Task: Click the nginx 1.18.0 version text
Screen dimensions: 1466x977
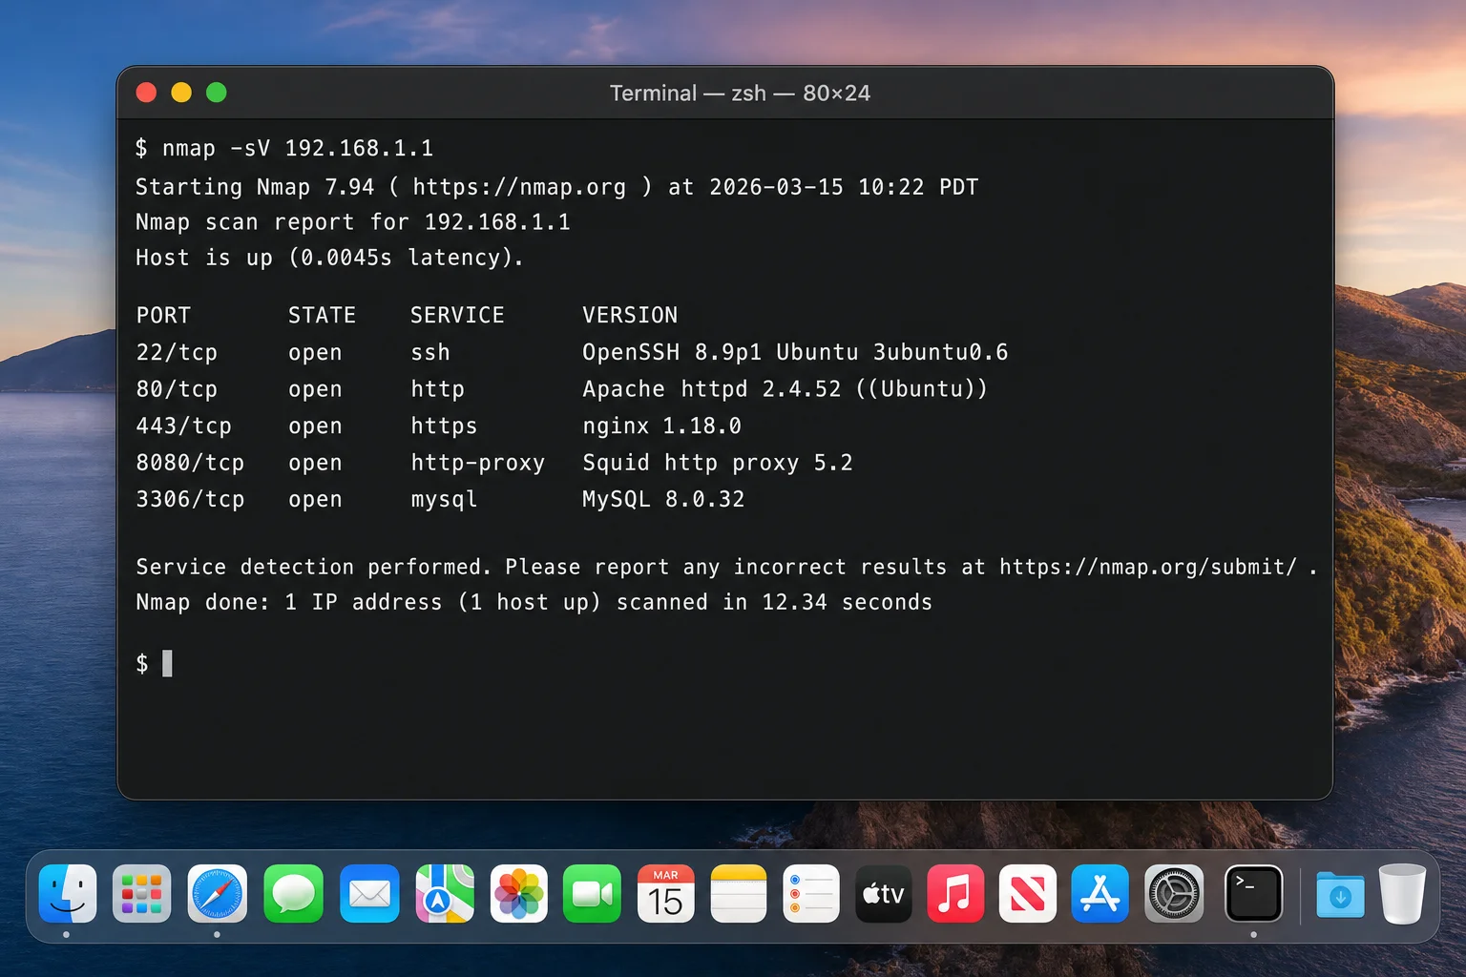Action: coord(661,426)
